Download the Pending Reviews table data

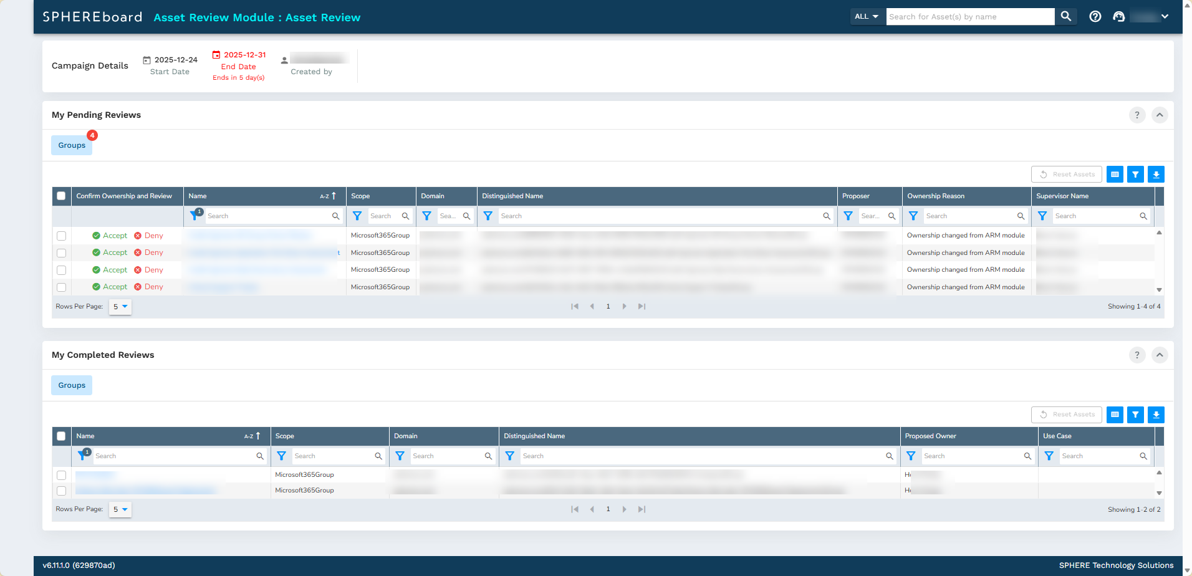[x=1156, y=175]
